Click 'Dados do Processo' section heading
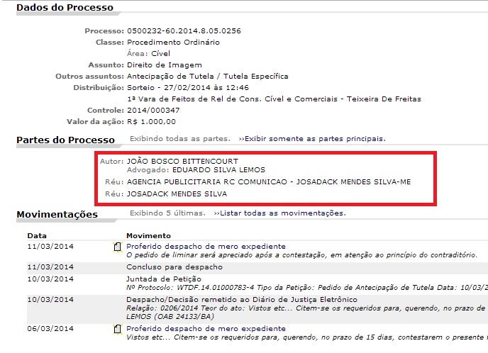Screen dimensions: 488x353 point(65,8)
